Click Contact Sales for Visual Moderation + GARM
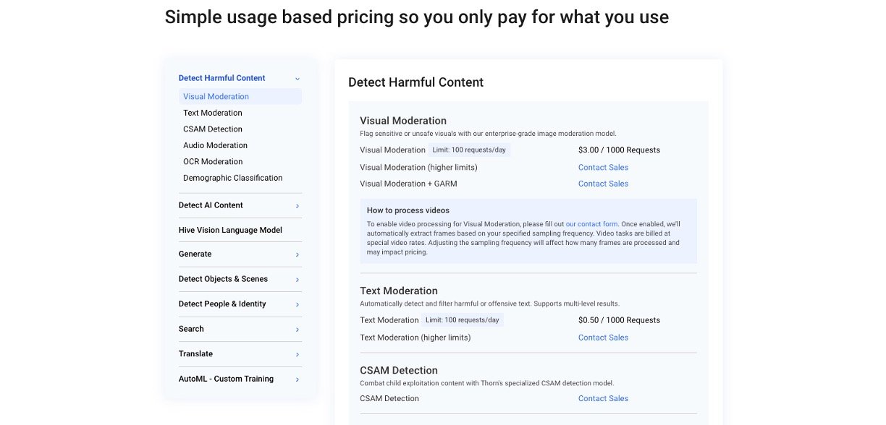This screenshot has width=886, height=425. coord(603,184)
